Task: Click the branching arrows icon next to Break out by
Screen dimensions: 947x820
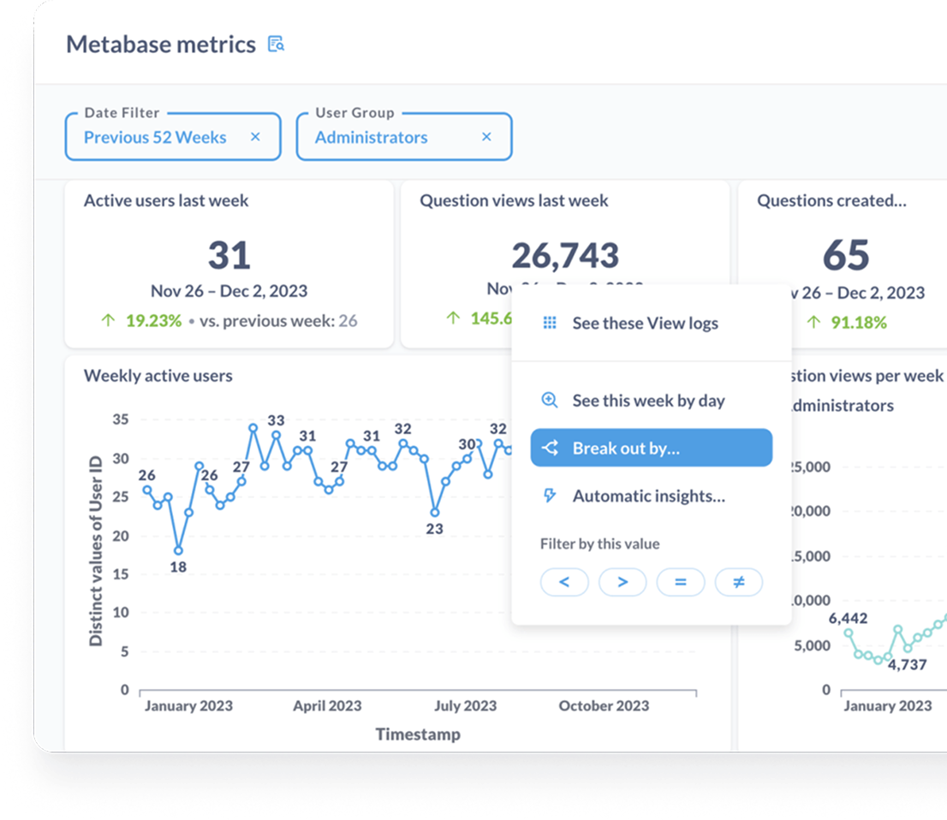Action: coord(550,447)
